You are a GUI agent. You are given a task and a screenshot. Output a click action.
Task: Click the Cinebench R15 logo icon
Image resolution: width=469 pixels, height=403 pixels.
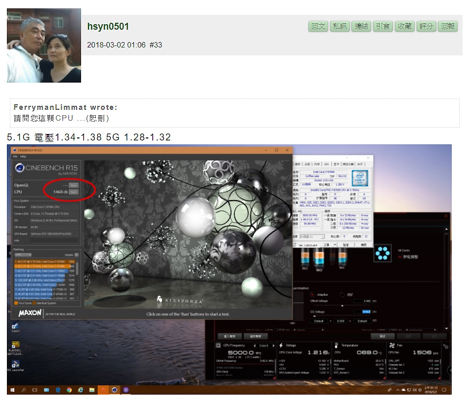pos(20,168)
